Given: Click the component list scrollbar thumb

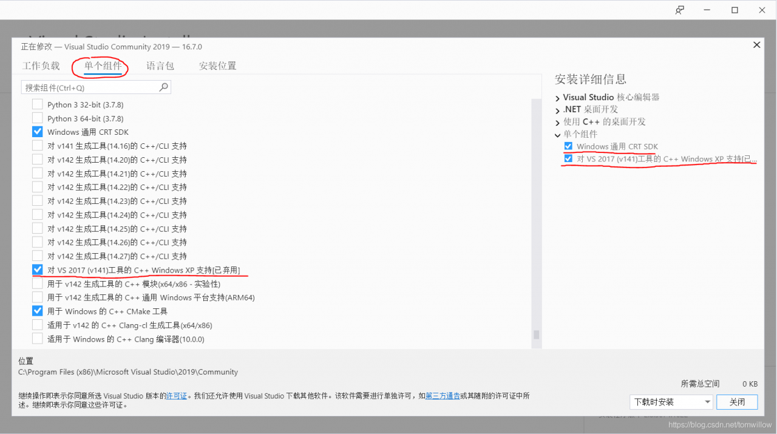Looking at the screenshot, I should pyautogui.click(x=536, y=334).
